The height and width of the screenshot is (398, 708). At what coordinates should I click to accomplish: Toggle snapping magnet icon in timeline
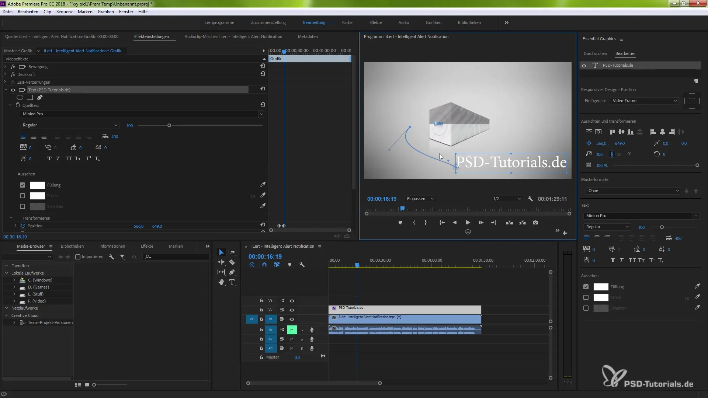pos(264,265)
